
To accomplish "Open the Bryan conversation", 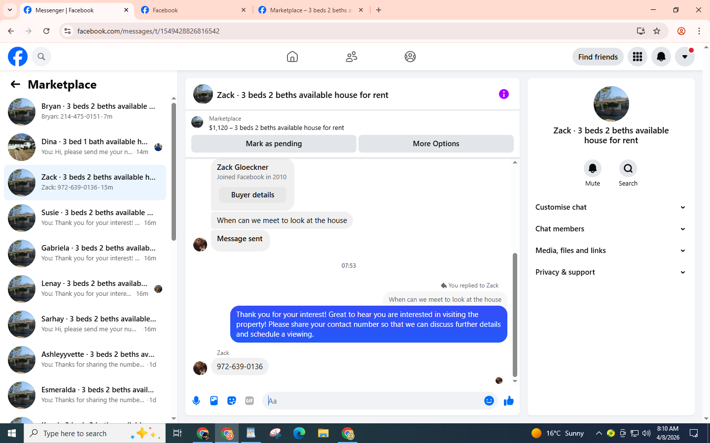I will 85,112.
